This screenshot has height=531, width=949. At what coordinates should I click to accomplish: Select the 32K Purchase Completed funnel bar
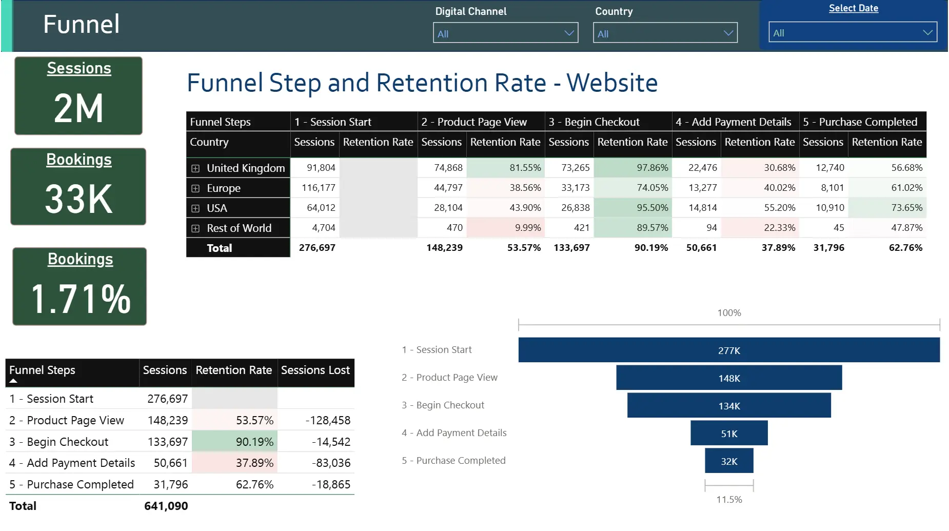pyautogui.click(x=728, y=461)
